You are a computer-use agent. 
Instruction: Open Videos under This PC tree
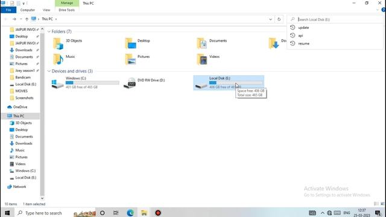(x=20, y=164)
